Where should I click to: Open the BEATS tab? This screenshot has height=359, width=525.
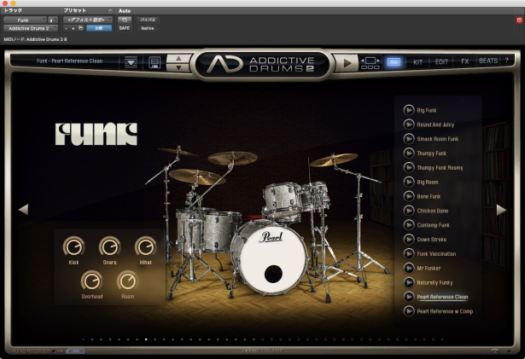[488, 62]
